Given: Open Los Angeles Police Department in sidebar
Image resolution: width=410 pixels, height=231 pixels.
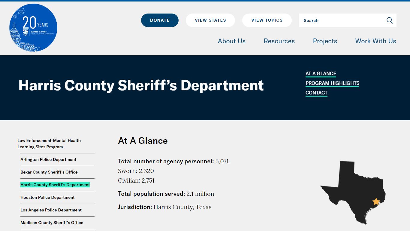Looking at the screenshot, I should (51, 210).
